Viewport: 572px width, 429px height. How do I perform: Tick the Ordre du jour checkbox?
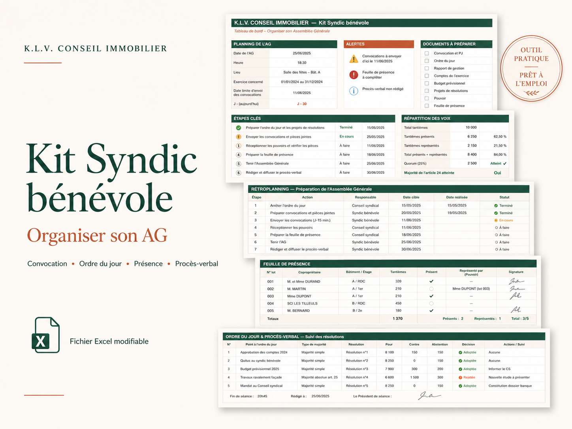427,61
